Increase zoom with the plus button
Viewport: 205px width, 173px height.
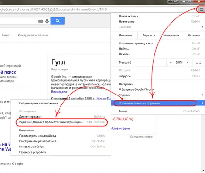[188, 62]
